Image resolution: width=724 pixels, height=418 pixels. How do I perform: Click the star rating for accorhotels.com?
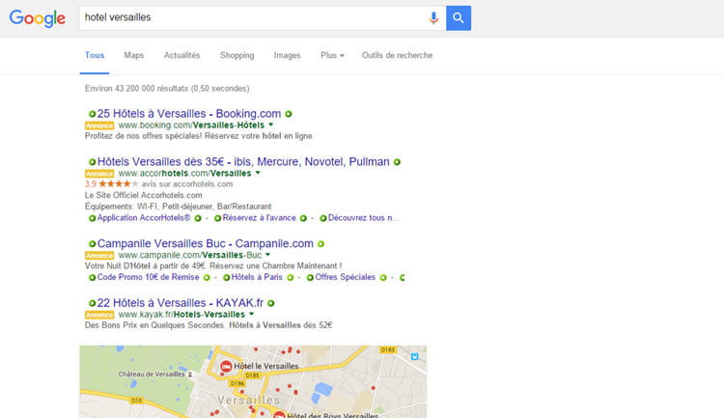(119, 183)
